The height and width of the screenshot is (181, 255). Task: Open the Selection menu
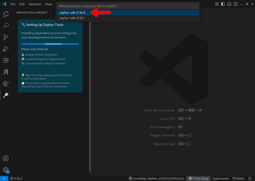coord(35,4)
